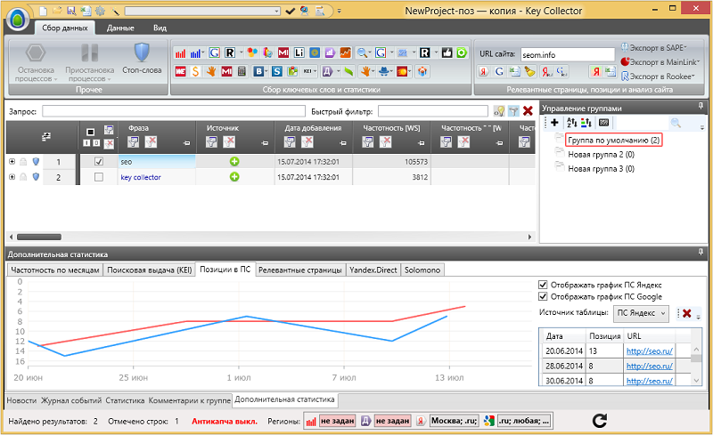This screenshot has width=713, height=435.
Task: Click the funnel filter icon beside quick filter
Action: coord(513,111)
